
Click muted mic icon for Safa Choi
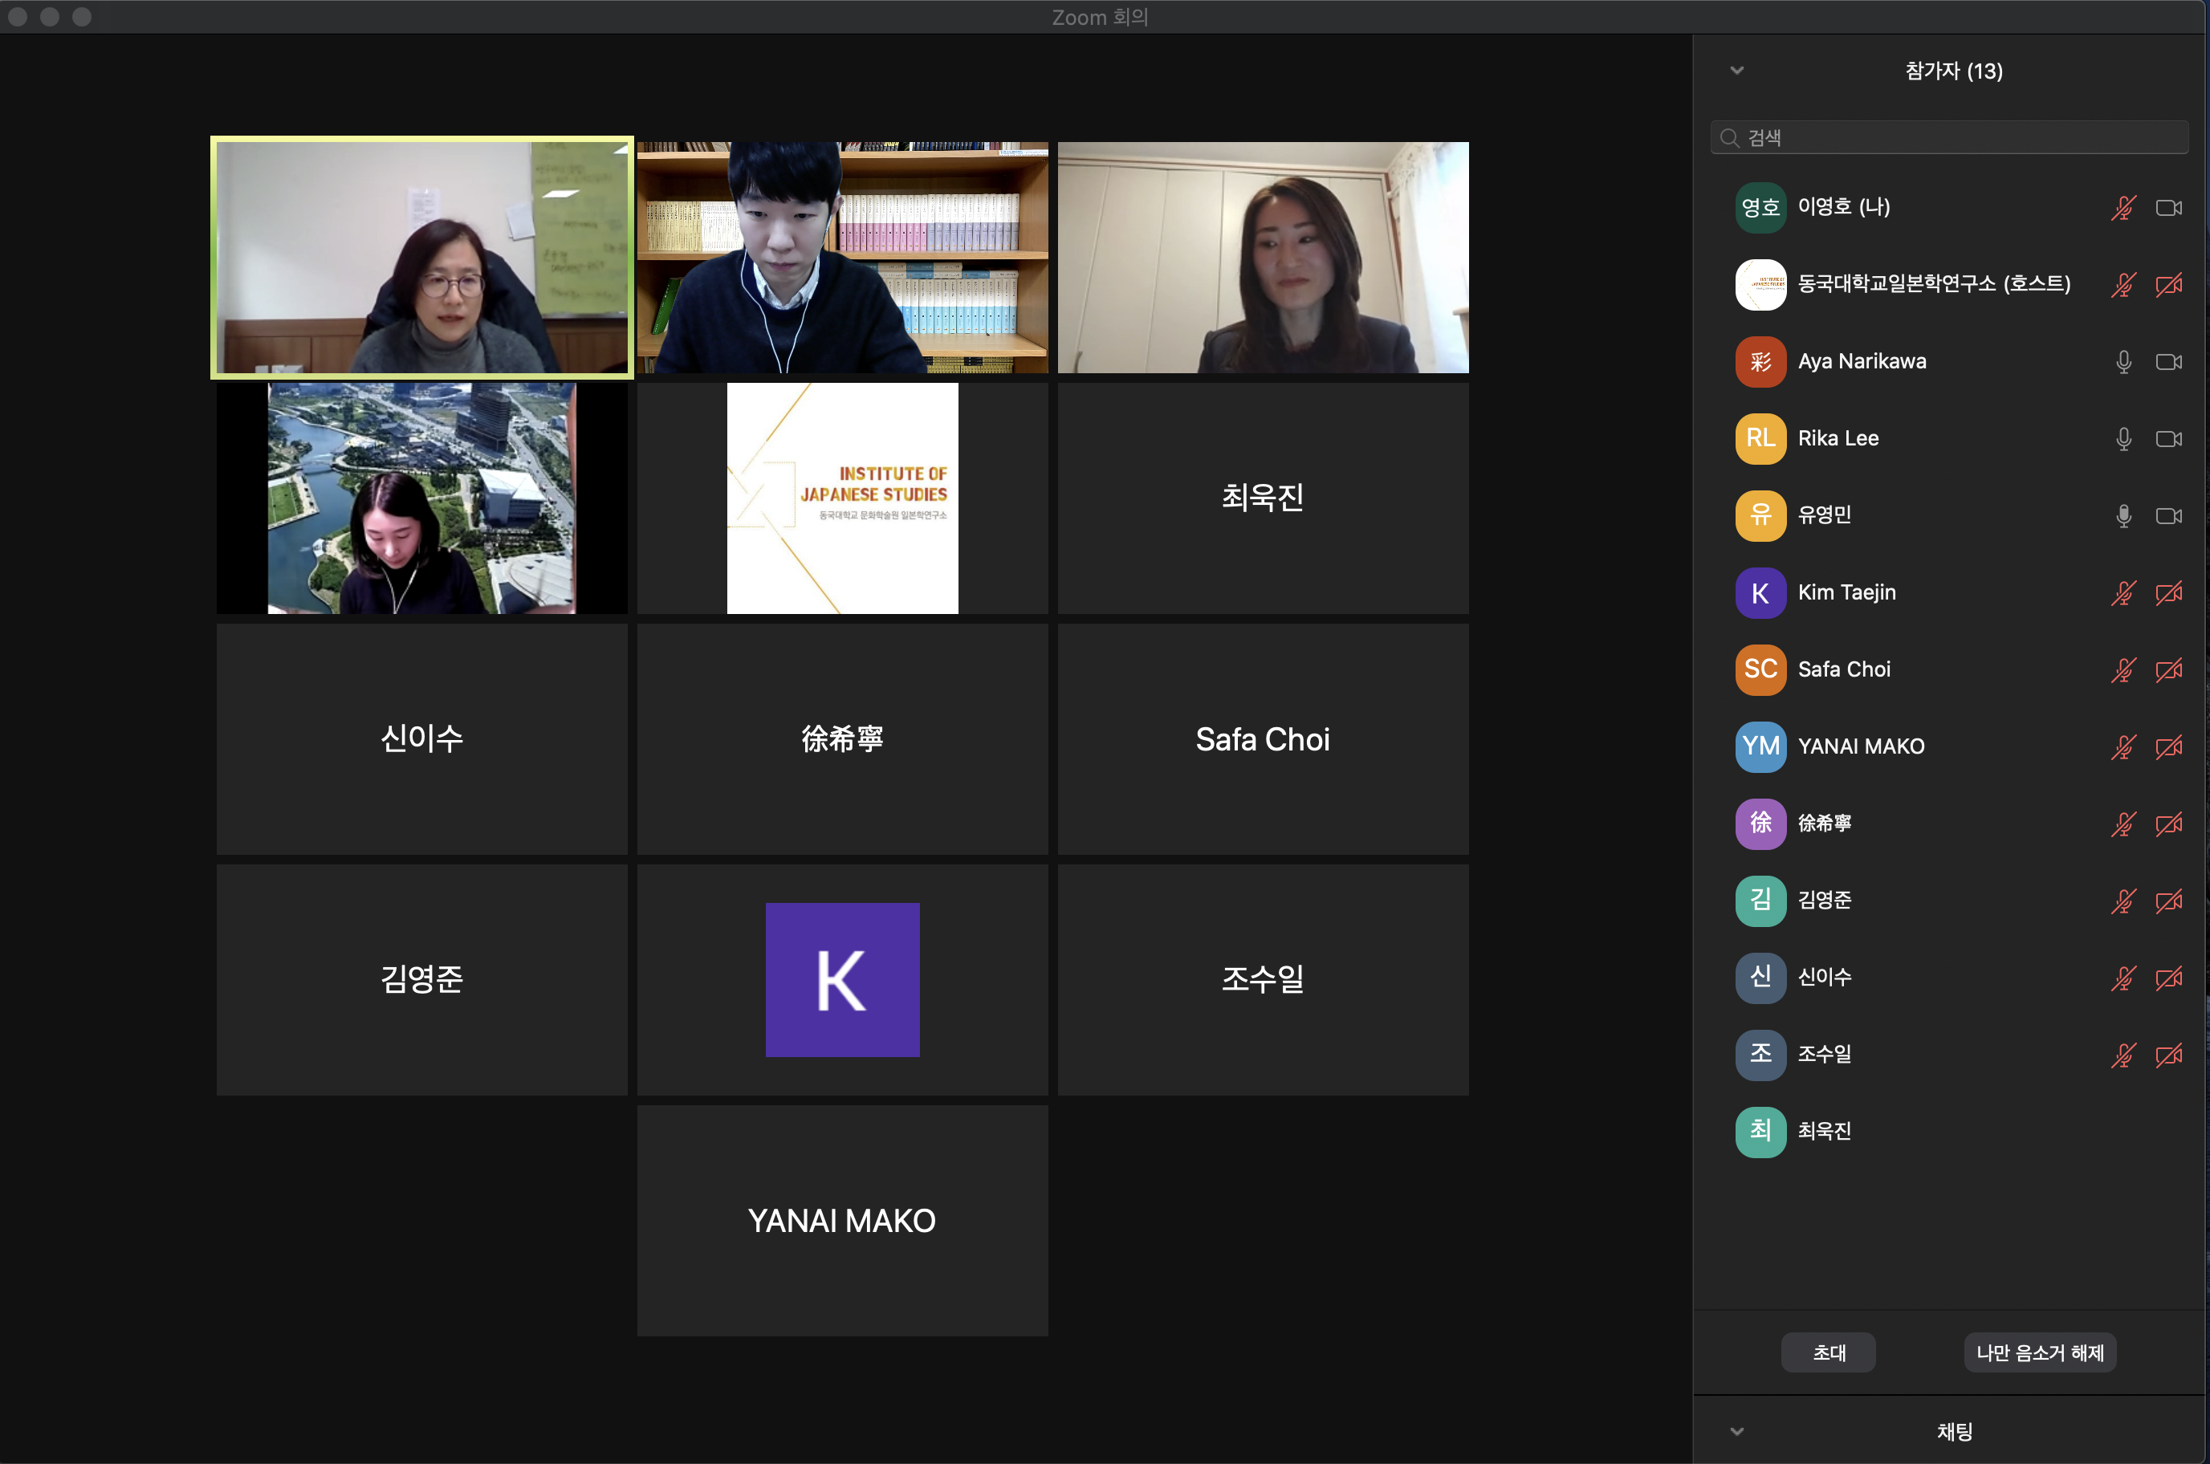coord(2123,669)
